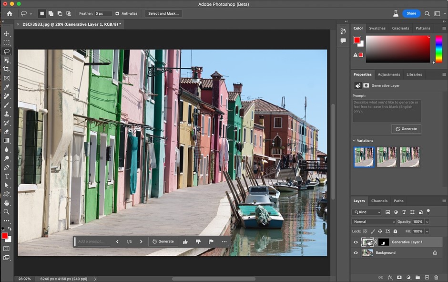Open the Kind filter dropdown
448x282 pixels.
tap(367, 212)
